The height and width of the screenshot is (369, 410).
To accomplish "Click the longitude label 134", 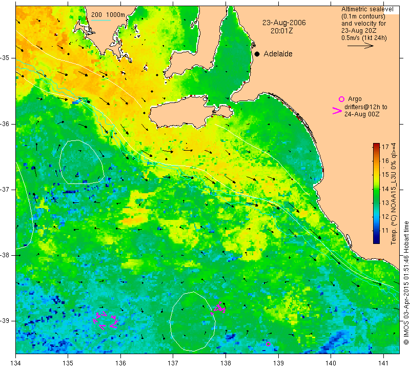I will (x=16, y=363).
